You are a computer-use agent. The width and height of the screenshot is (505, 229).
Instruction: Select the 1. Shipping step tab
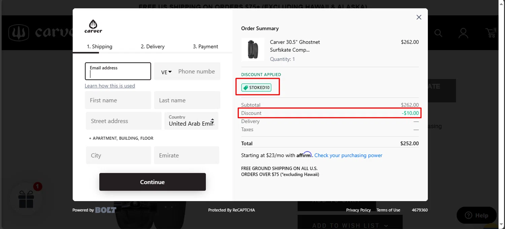pos(100,46)
